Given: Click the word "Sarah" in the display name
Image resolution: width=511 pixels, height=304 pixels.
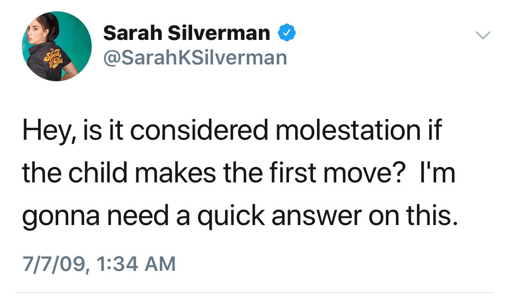Looking at the screenshot, I should coord(132,33).
